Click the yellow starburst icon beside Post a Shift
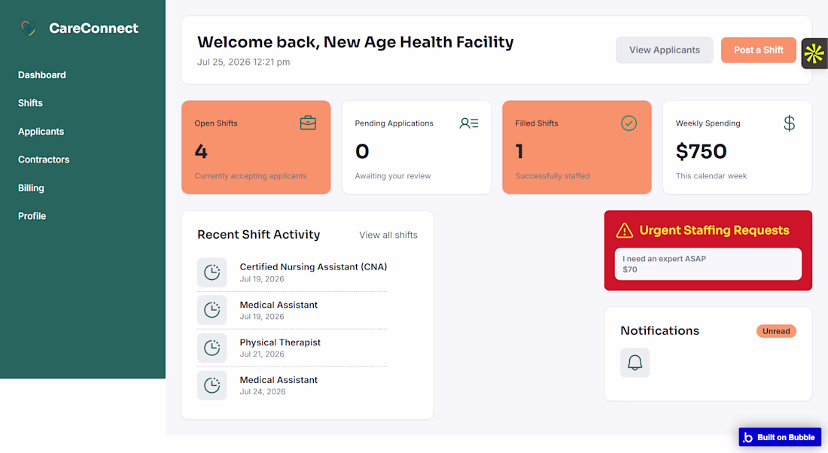Screen dimensions: 828x453 [x=814, y=53]
